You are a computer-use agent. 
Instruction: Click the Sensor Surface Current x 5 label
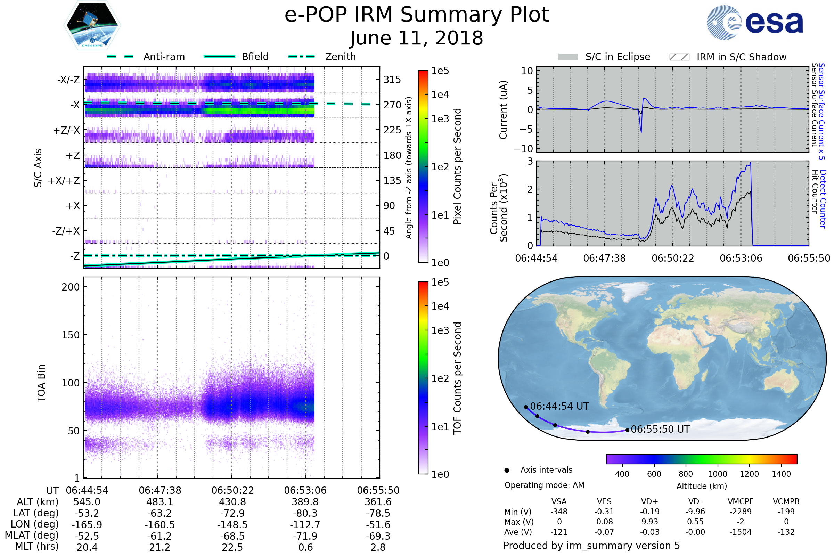(821, 111)
